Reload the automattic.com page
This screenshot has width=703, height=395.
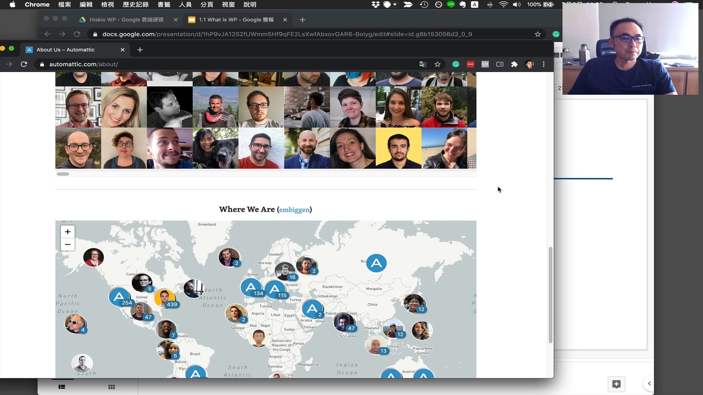pyautogui.click(x=24, y=64)
